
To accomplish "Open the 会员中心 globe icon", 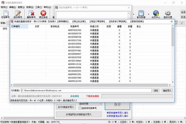I will [x=156, y=13].
